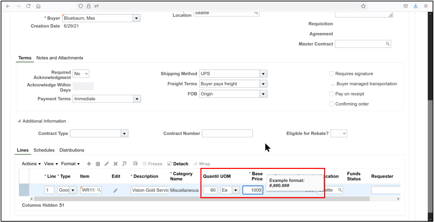Image resolution: width=434 pixels, height=222 pixels.
Task: Open the Actions menu
Action: point(30,164)
